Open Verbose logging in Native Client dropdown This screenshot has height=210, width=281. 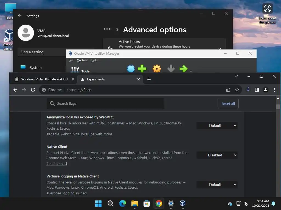(x=217, y=185)
